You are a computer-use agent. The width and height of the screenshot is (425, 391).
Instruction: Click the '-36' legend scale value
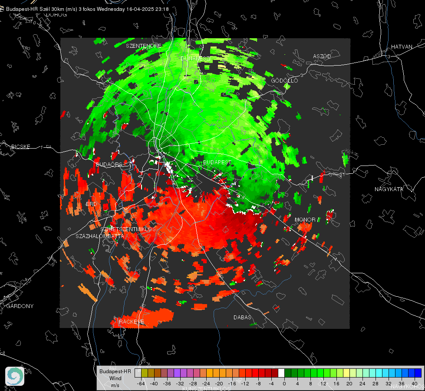(x=167, y=384)
